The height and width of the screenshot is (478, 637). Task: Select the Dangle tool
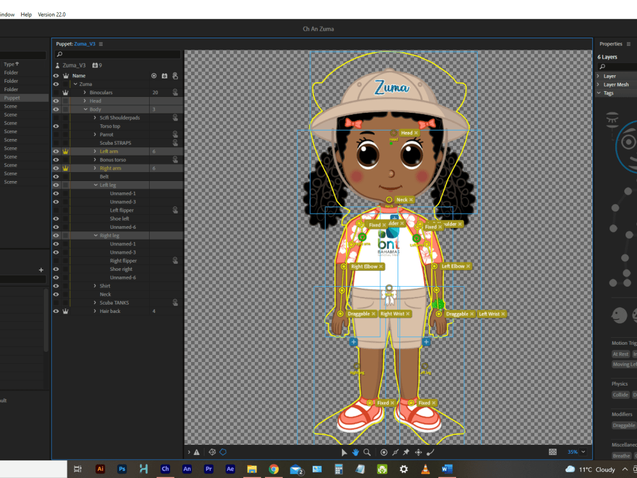430,453
